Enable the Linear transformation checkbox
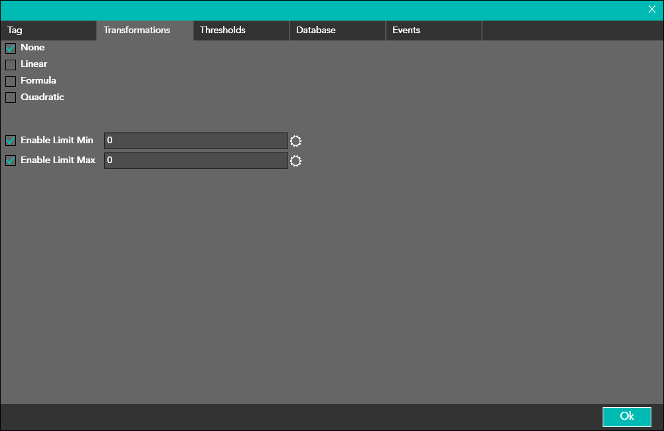664x431 pixels. click(11, 65)
